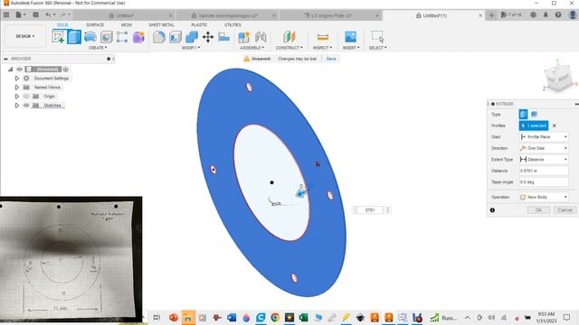The width and height of the screenshot is (579, 325).
Task: Select the Hole tool
Action: click(107, 37)
